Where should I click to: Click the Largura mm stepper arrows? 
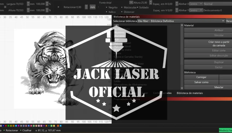click(x=28, y=4)
